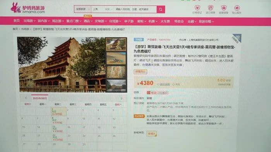Open the 火车票 menu item
This screenshot has width=271, height=152.
click(165, 21)
